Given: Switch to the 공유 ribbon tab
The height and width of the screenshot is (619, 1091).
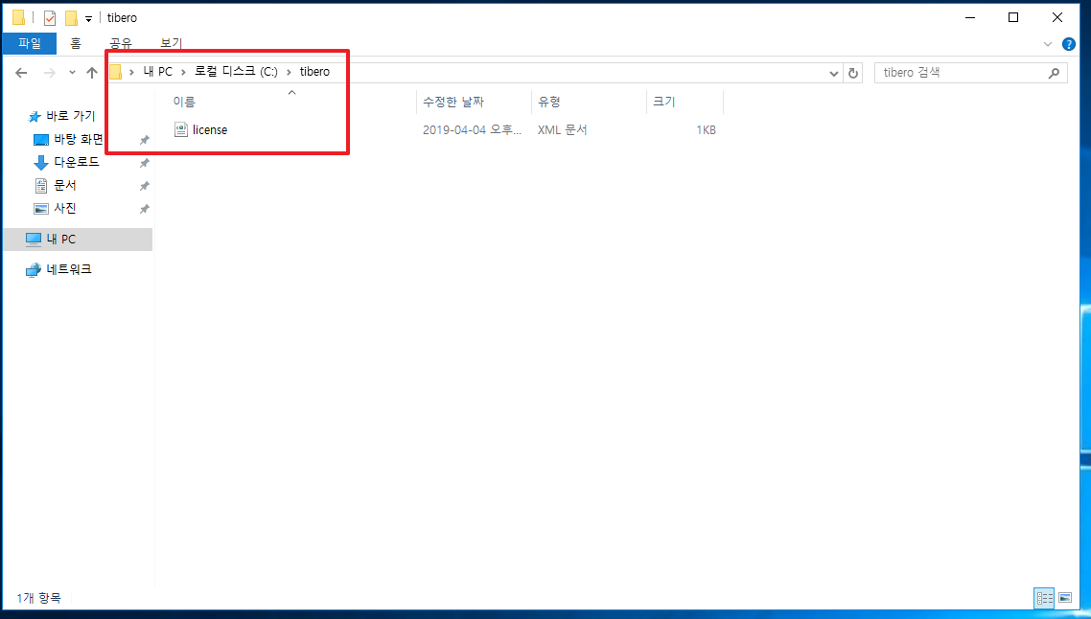Looking at the screenshot, I should [121, 43].
